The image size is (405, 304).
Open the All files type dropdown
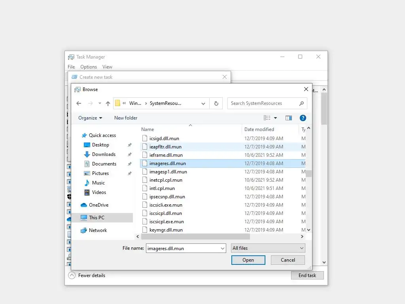268,248
